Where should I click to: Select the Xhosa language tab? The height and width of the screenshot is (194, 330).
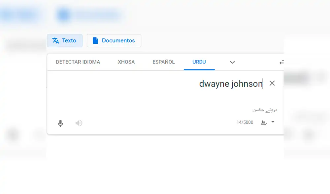(x=126, y=62)
